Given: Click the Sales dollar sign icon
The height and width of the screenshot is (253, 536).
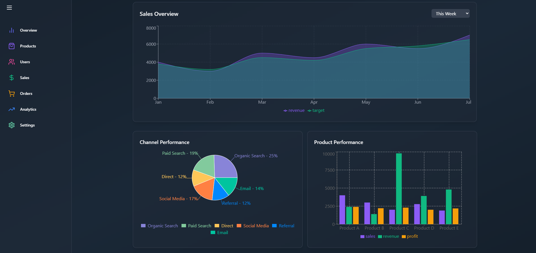Looking at the screenshot, I should point(12,78).
